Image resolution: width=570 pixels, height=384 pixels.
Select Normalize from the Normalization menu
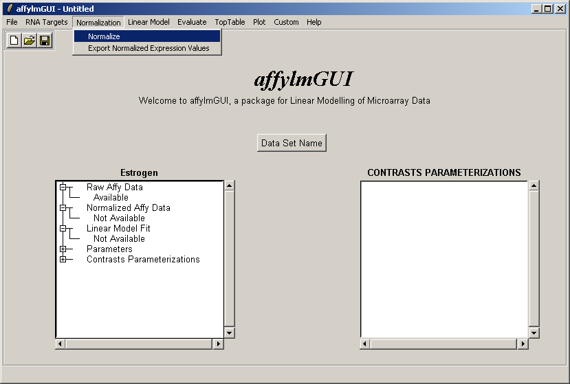click(x=104, y=36)
